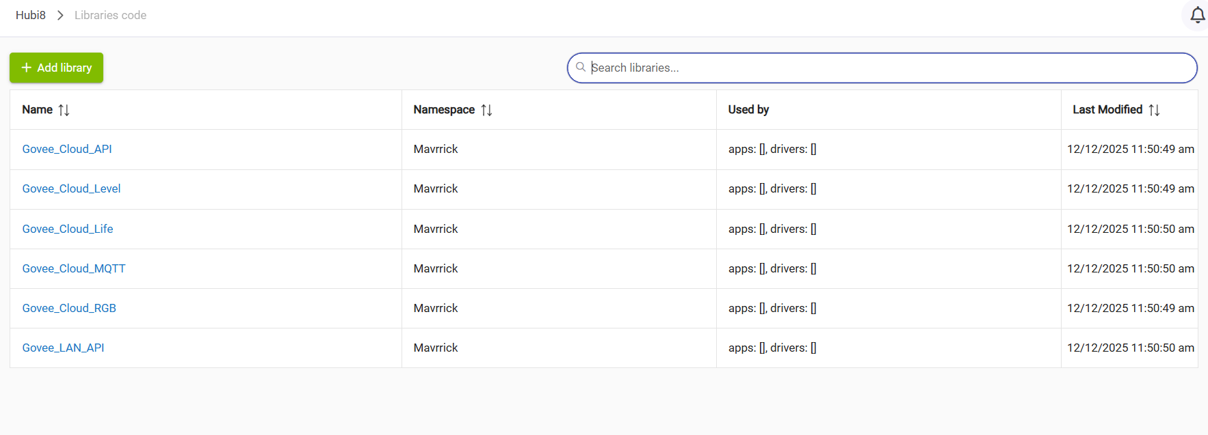
Task: Go to Hubi8 breadcrumb home
Action: click(31, 15)
